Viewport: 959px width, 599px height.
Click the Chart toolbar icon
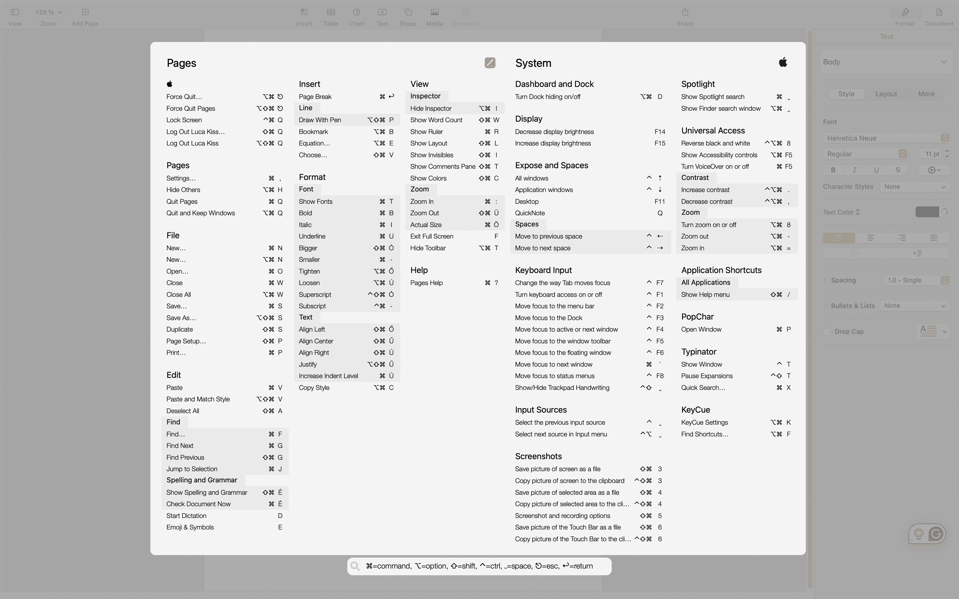pyautogui.click(x=357, y=12)
